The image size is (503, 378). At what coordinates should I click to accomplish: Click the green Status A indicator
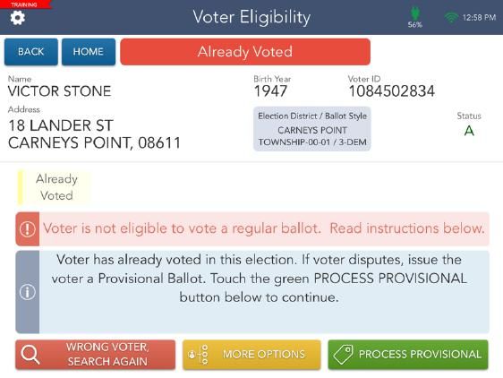click(469, 131)
